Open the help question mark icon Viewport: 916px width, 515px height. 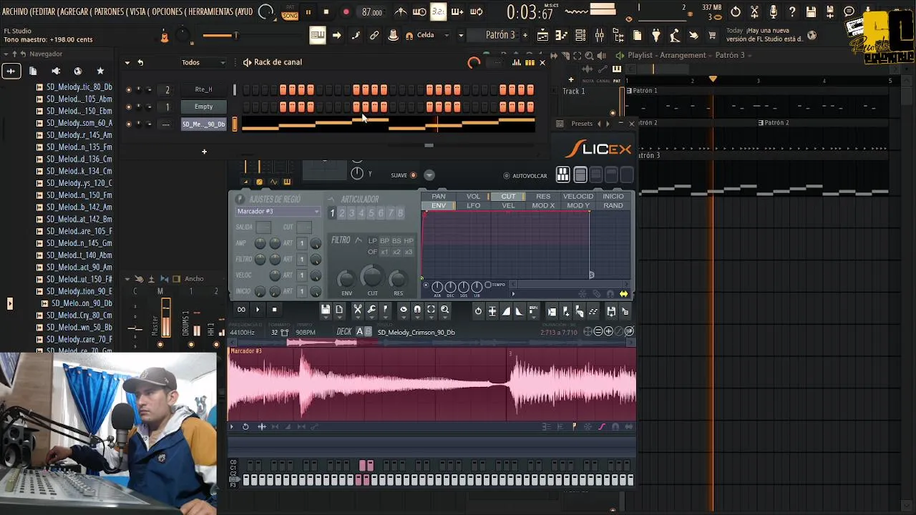792,12
